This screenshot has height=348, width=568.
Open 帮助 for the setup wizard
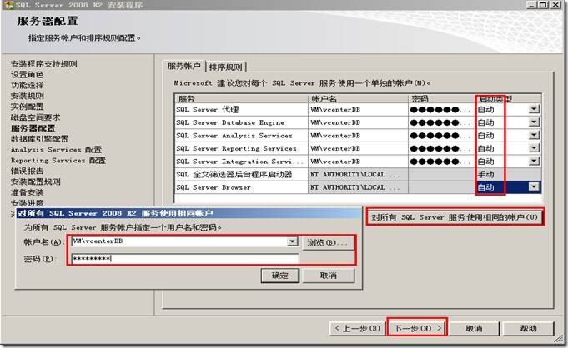526,327
